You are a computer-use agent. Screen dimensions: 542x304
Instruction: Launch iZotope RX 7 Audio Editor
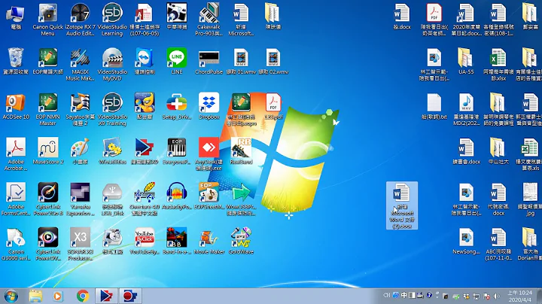(x=80, y=20)
